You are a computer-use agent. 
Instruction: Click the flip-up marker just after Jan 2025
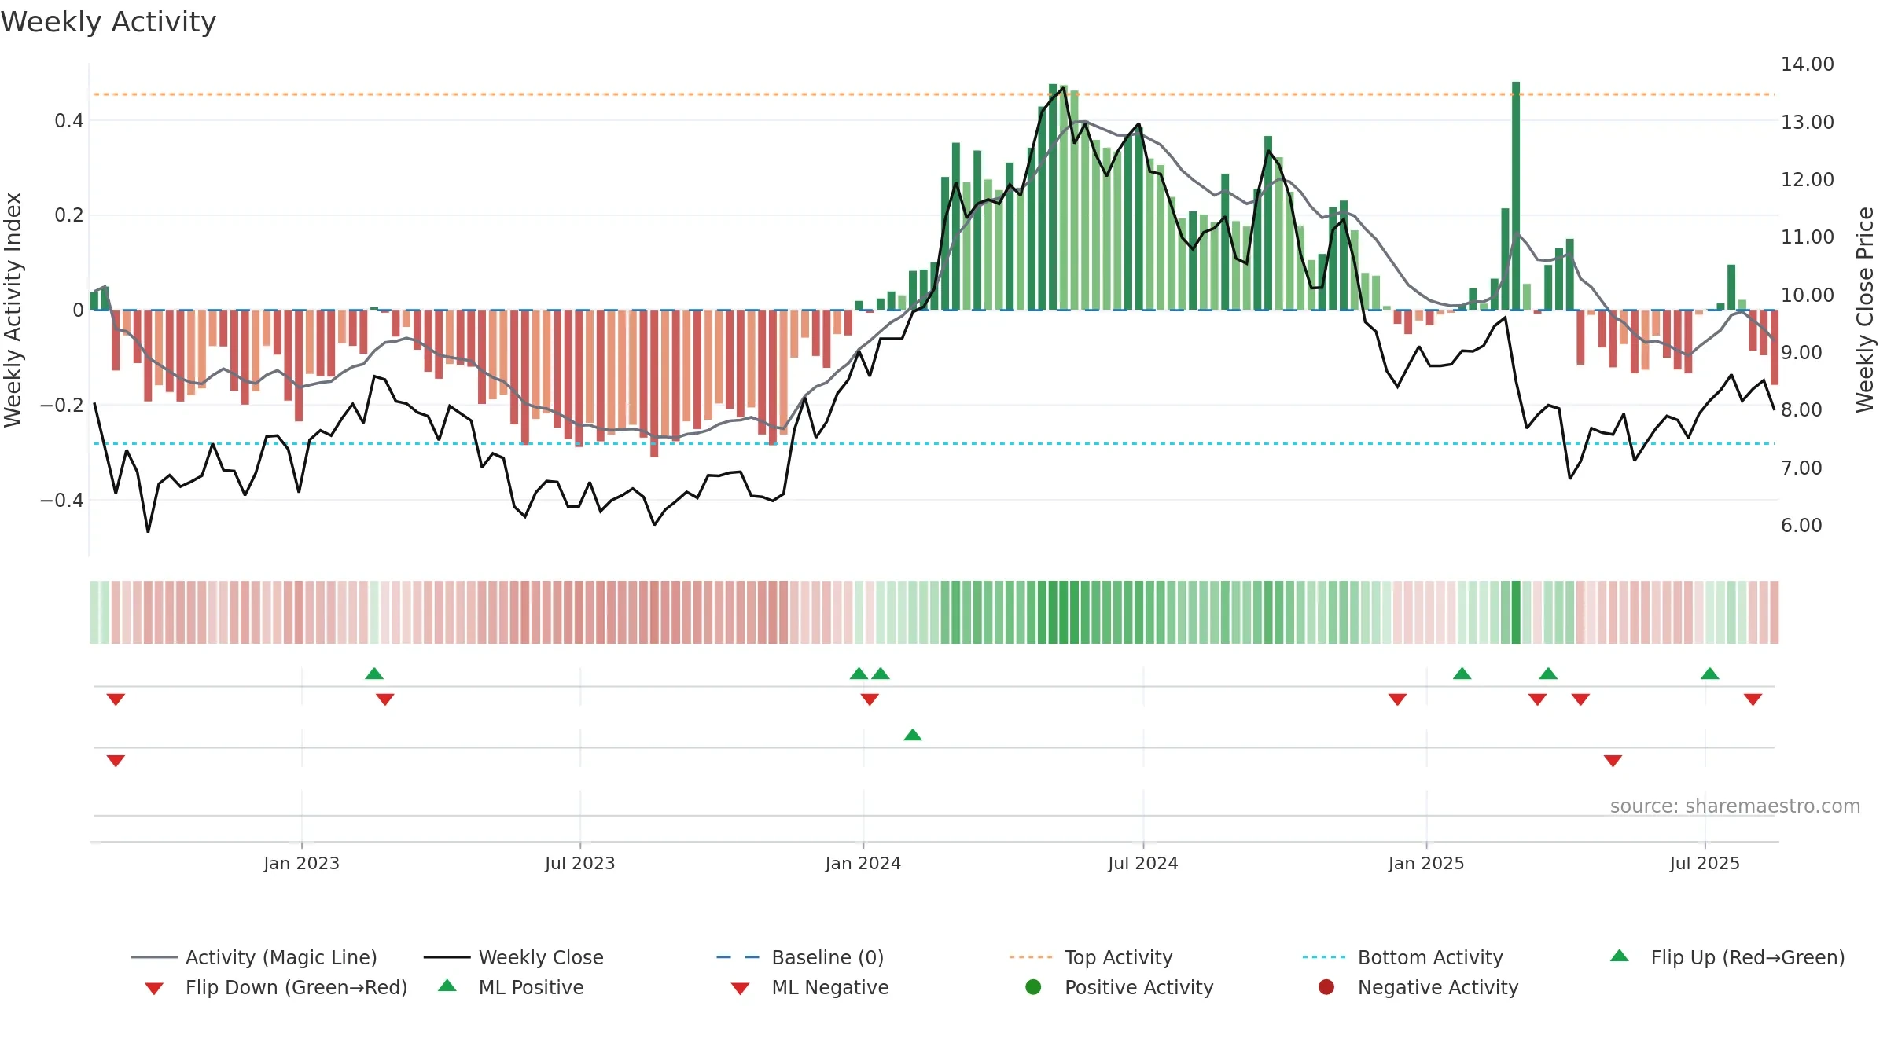pyautogui.click(x=1462, y=674)
